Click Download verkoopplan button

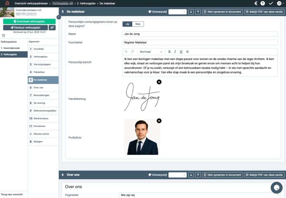pyautogui.click(x=29, y=21)
